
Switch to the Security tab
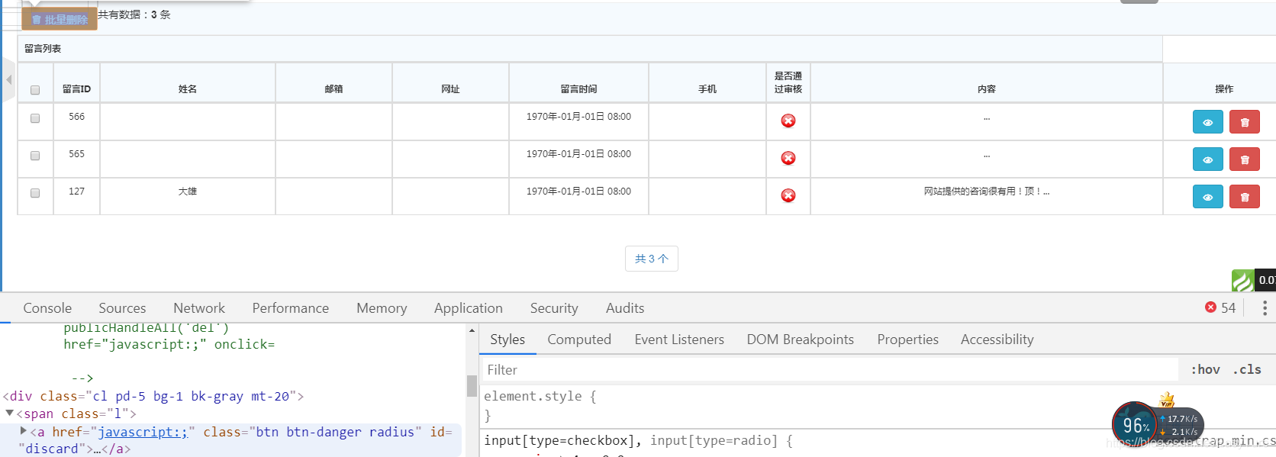click(x=554, y=308)
